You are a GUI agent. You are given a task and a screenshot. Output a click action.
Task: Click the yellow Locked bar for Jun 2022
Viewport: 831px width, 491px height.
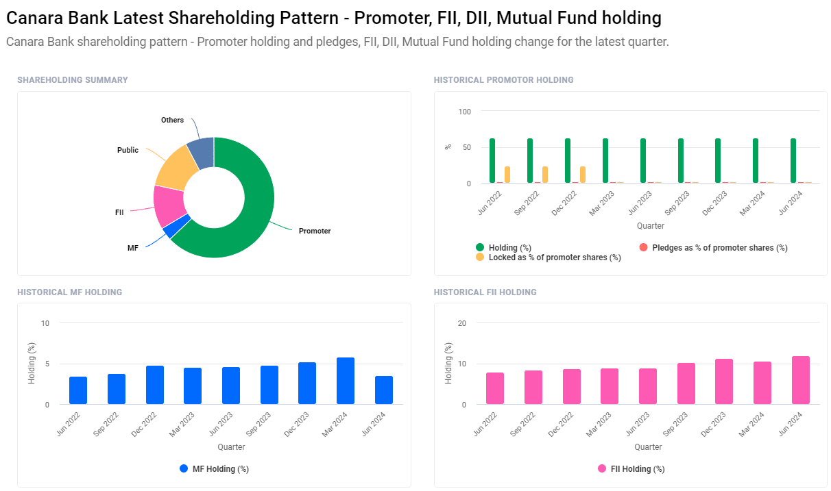[x=507, y=175]
